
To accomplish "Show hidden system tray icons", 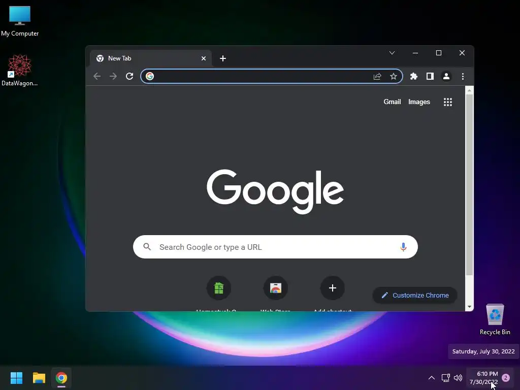I will pyautogui.click(x=432, y=378).
